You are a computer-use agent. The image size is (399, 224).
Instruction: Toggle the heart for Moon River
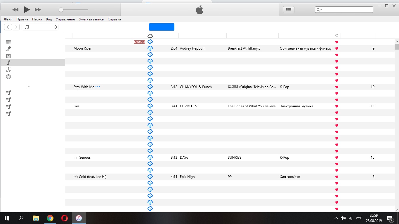(x=337, y=48)
